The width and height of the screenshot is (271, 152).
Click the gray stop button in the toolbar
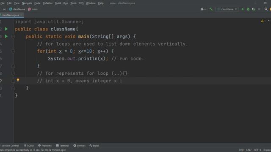259,9
